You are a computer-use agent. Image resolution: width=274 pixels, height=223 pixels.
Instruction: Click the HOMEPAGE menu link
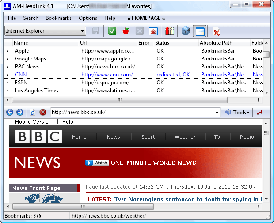146,18
